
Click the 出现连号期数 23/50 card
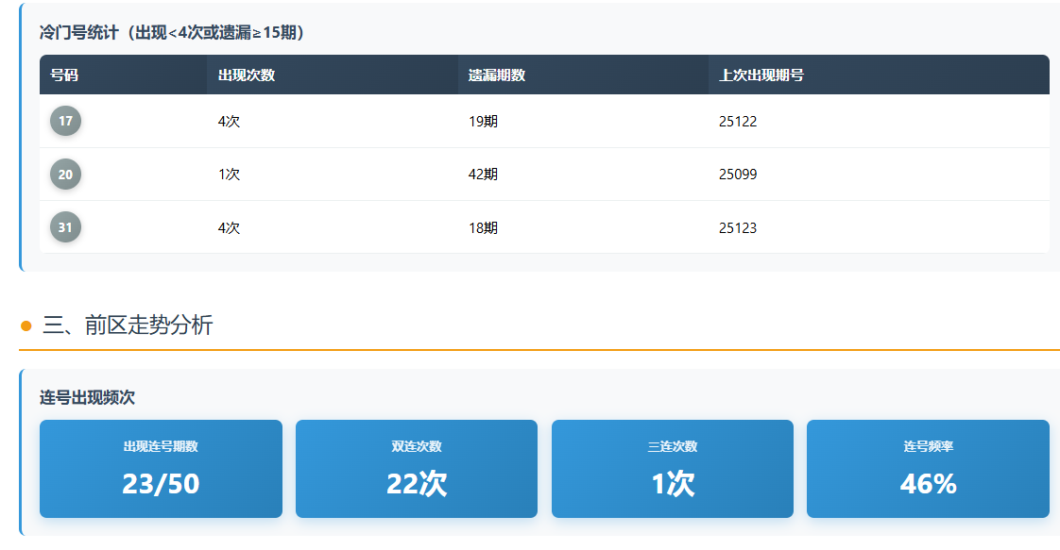coord(161,469)
